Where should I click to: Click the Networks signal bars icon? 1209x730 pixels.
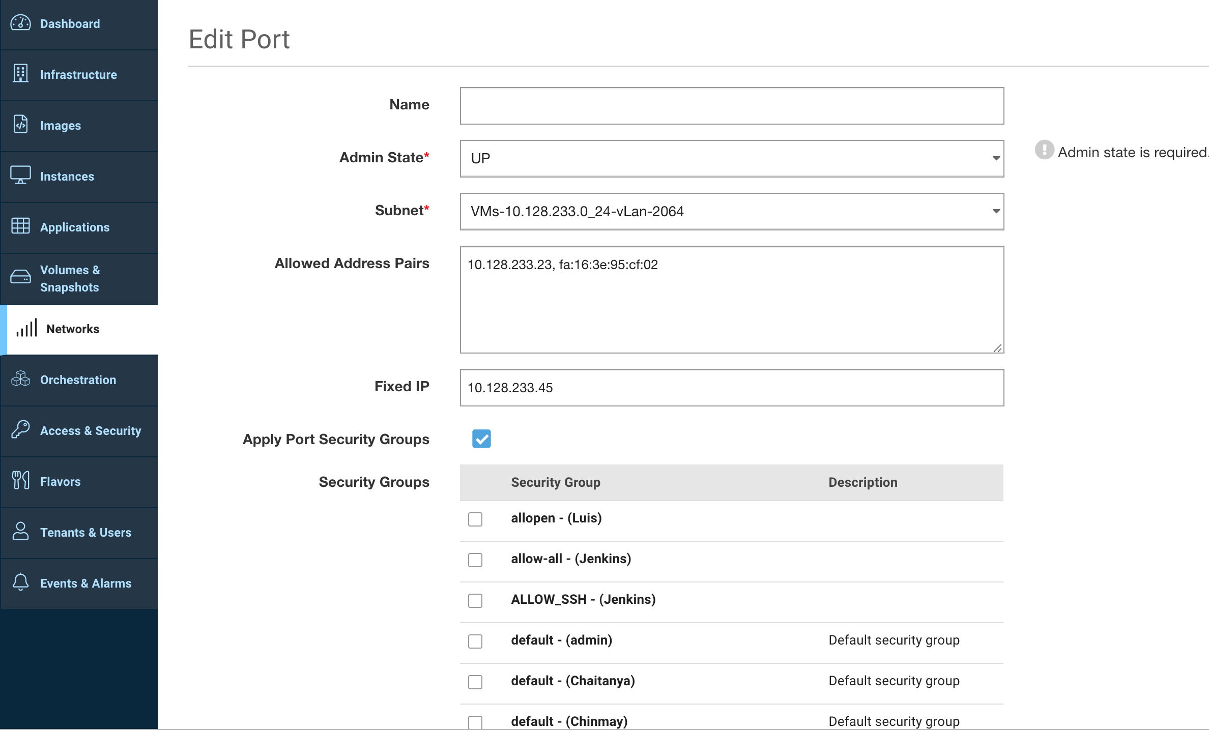26,328
